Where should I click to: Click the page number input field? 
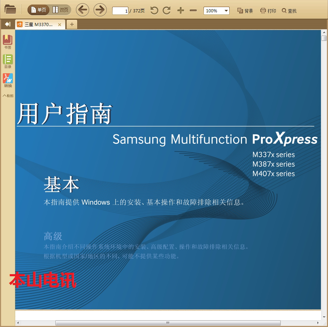tap(120, 11)
